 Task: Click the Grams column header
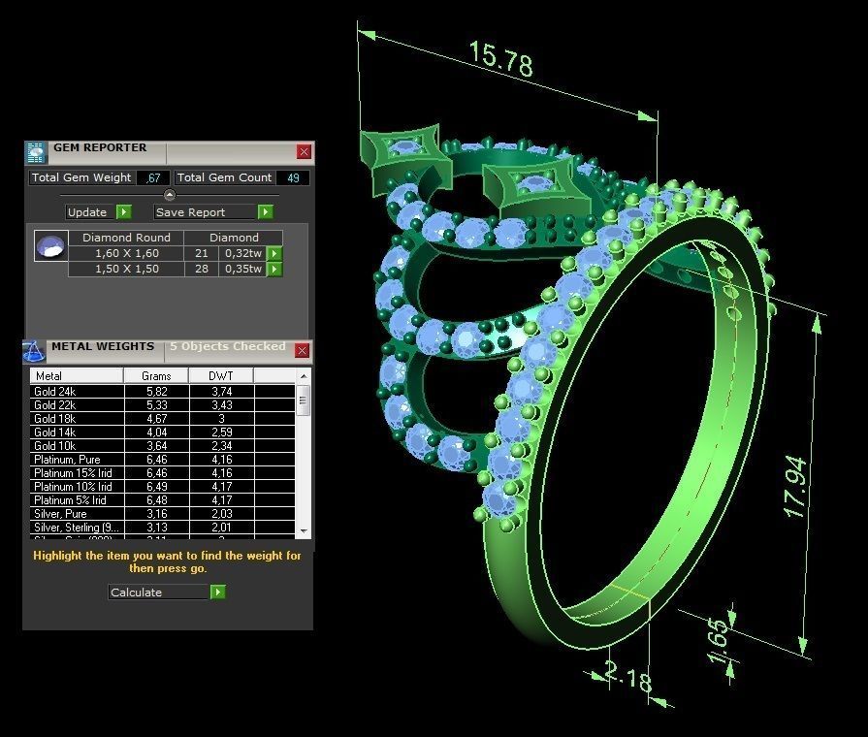coord(156,375)
